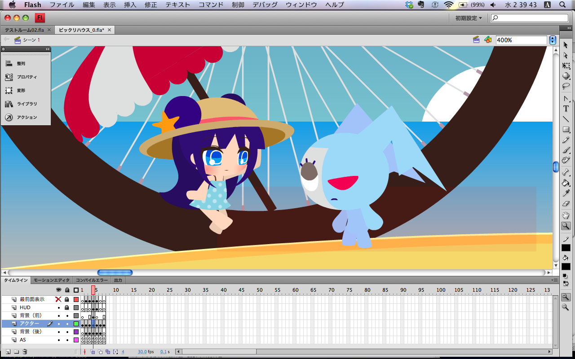This screenshot has width=575, height=359.
Task: Open the stroke color swatch
Action: pos(566,248)
